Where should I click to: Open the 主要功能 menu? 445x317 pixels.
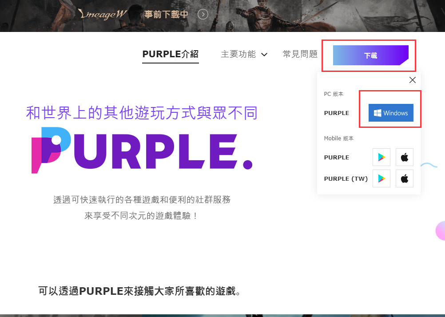pyautogui.click(x=238, y=54)
